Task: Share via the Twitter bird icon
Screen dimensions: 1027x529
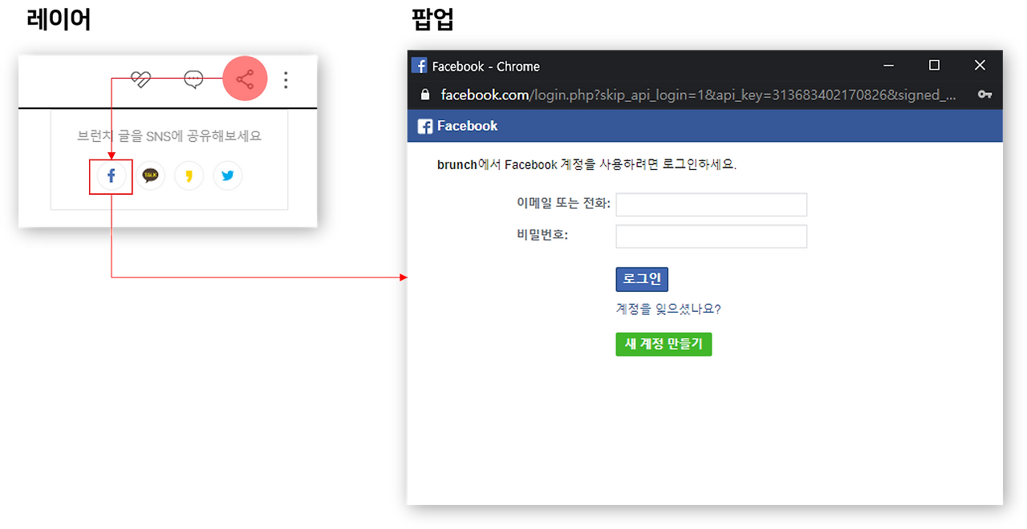Action: (227, 176)
